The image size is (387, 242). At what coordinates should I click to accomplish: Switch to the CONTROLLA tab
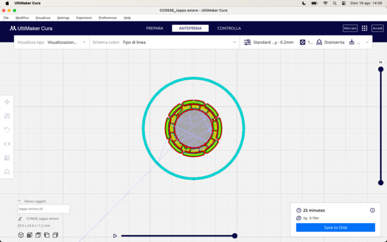pyautogui.click(x=229, y=28)
